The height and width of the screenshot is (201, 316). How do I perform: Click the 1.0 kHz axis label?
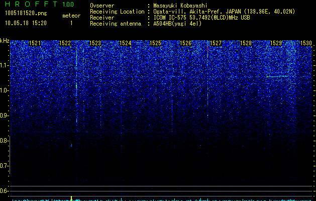tap(4, 90)
